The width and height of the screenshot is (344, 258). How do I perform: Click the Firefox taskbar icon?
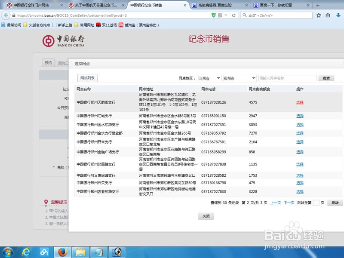(62, 252)
